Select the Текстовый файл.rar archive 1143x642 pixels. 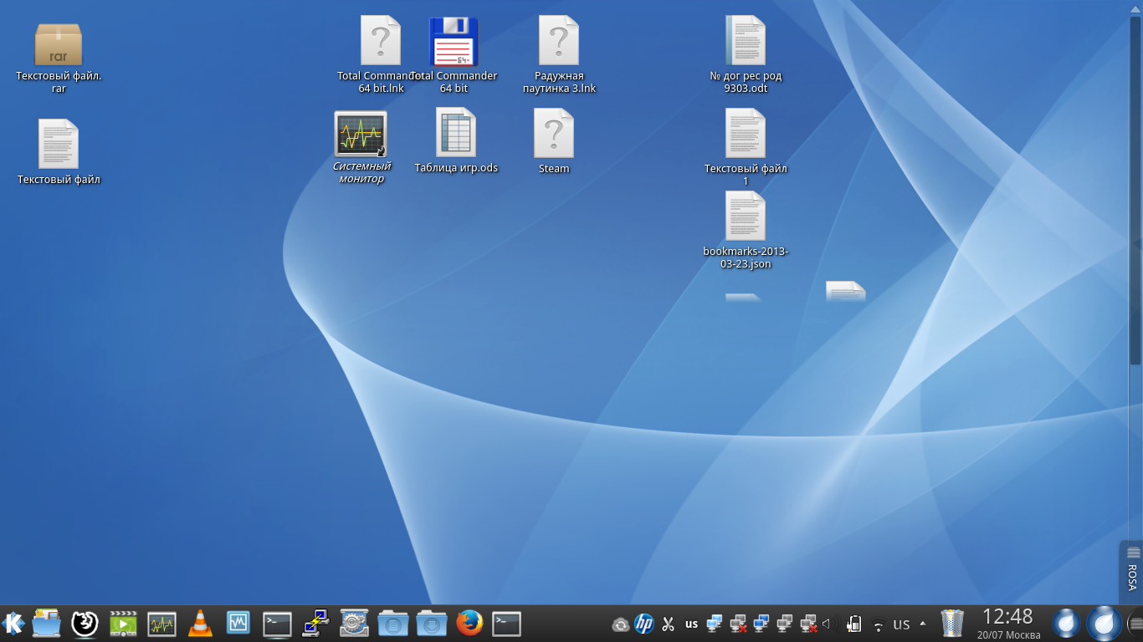click(x=59, y=45)
